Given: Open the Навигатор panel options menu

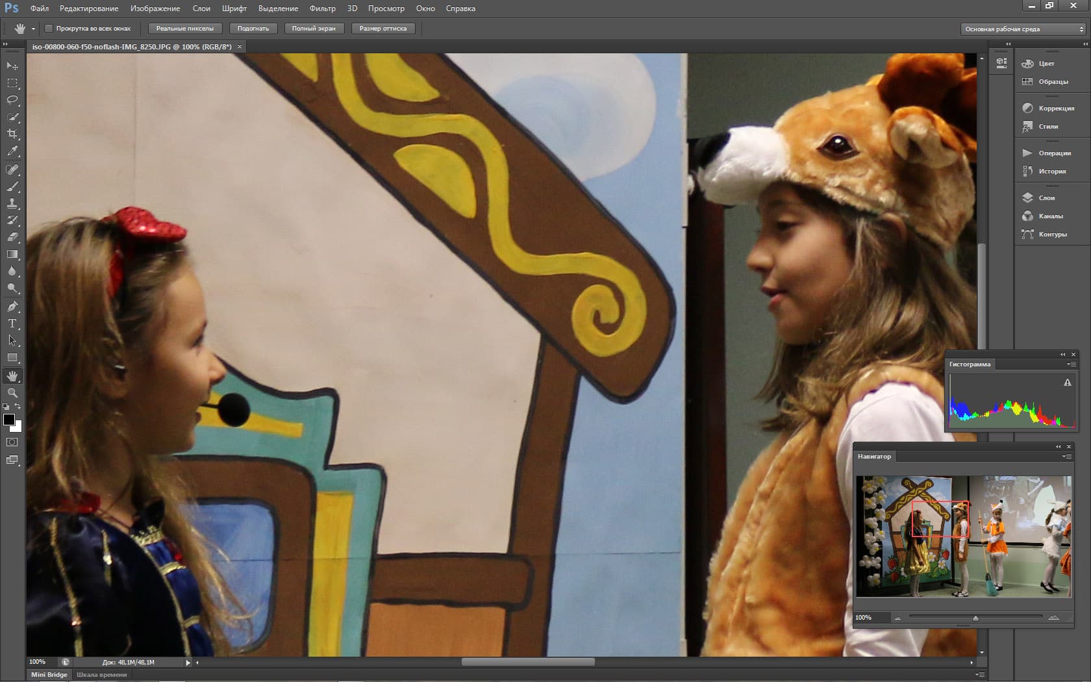Looking at the screenshot, I should [x=1066, y=457].
